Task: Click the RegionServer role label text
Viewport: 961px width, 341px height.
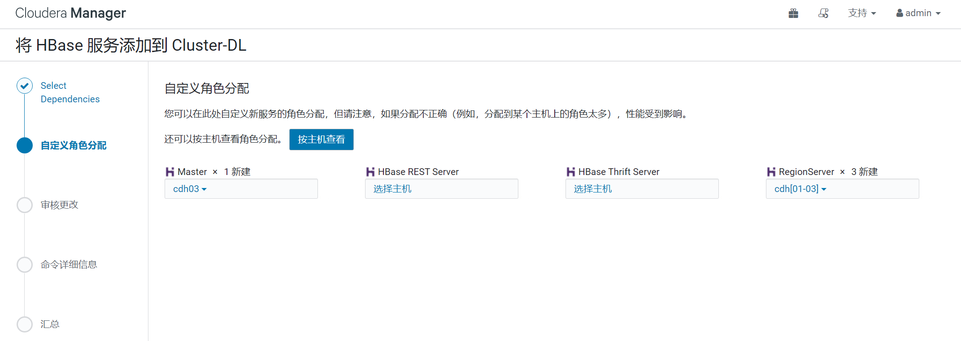Action: click(x=806, y=172)
